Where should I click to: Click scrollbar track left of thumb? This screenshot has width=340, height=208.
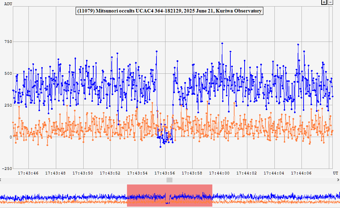point(83,180)
